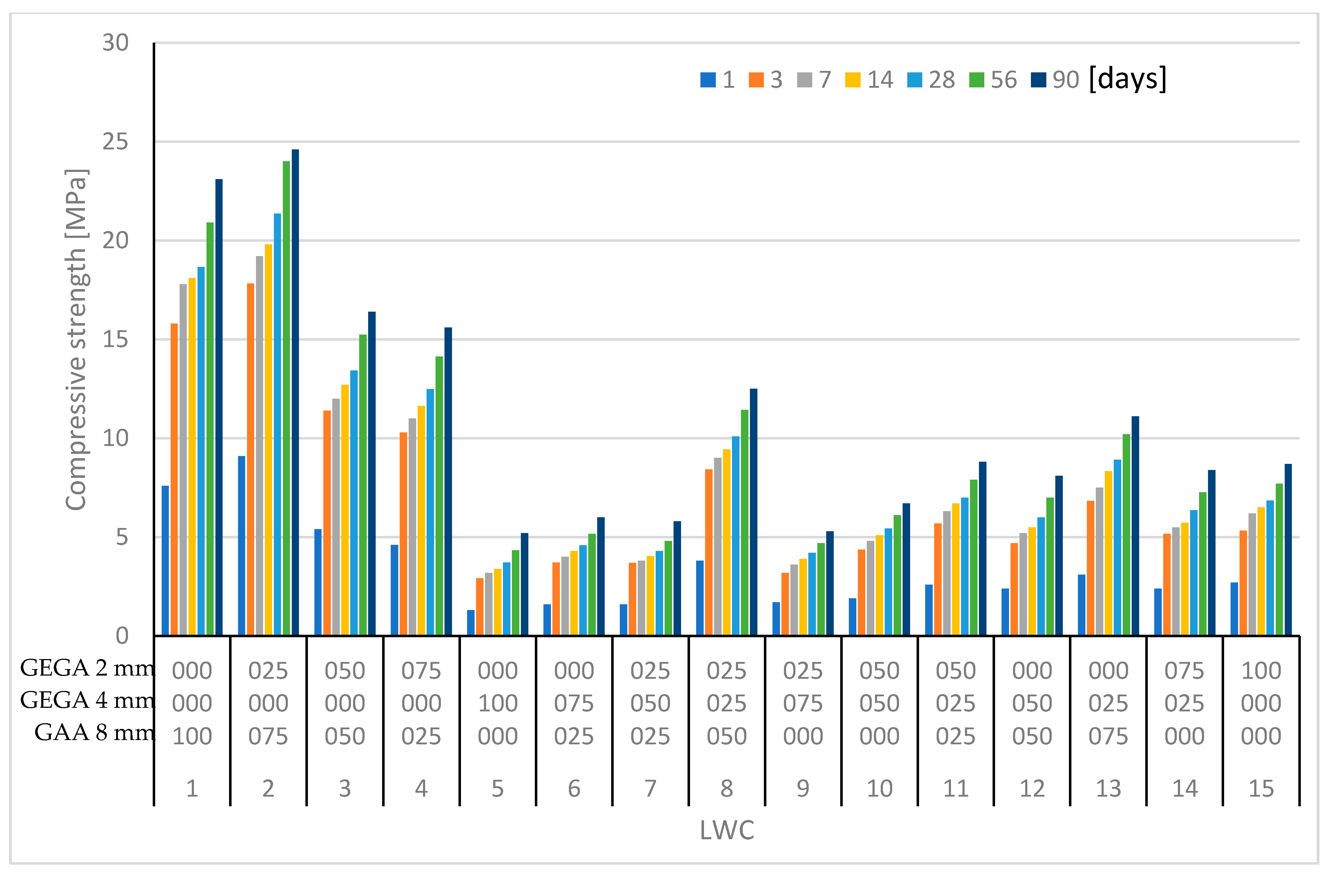The height and width of the screenshot is (874, 1327).
Task: Click the GEGA 2 mm row label
Action: coord(87,668)
